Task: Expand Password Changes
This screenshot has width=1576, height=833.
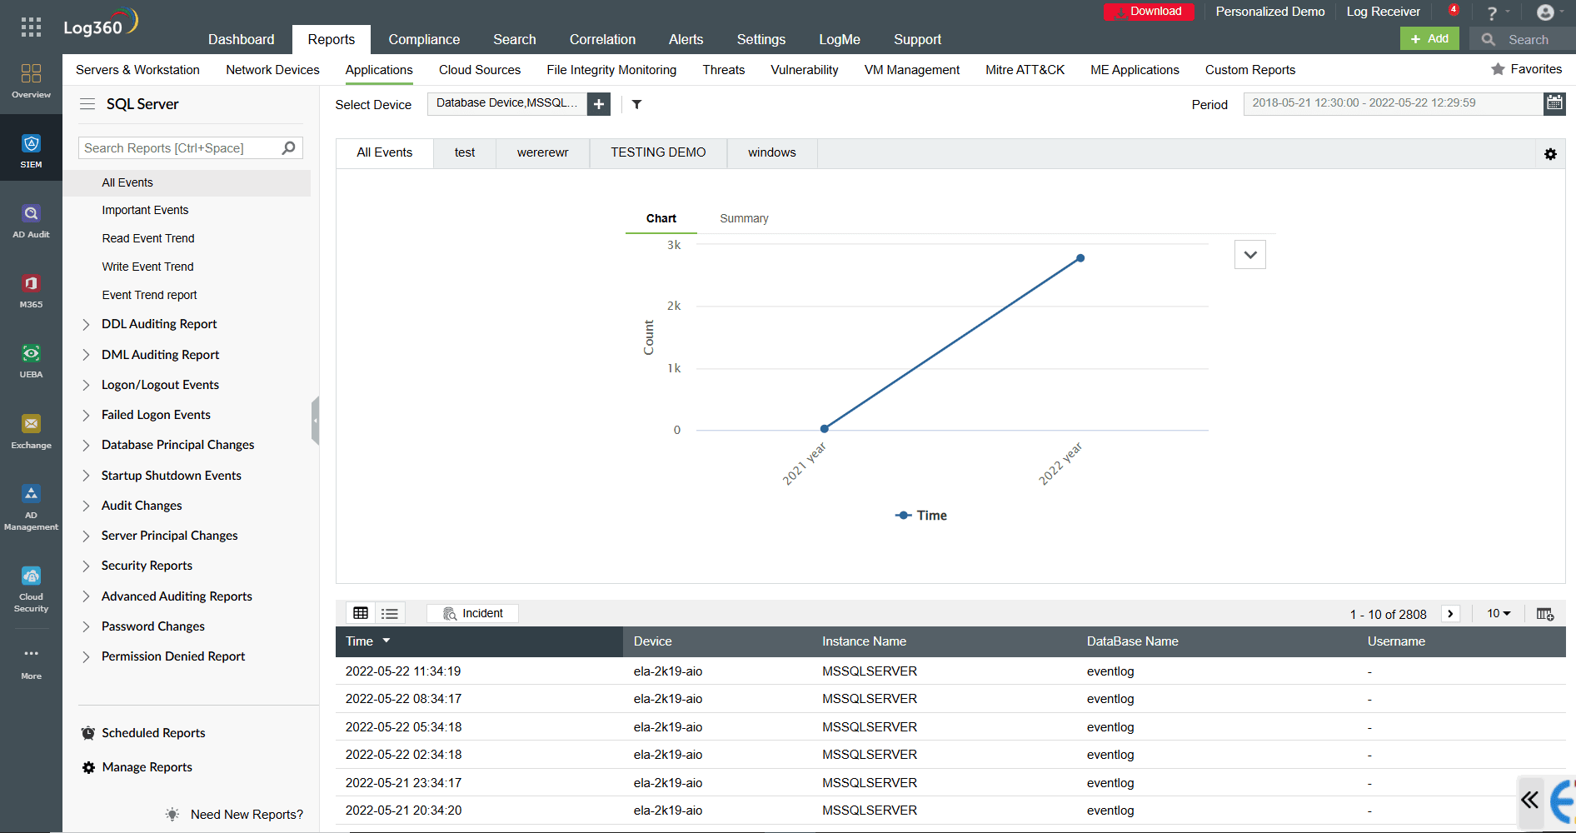Action: [86, 626]
